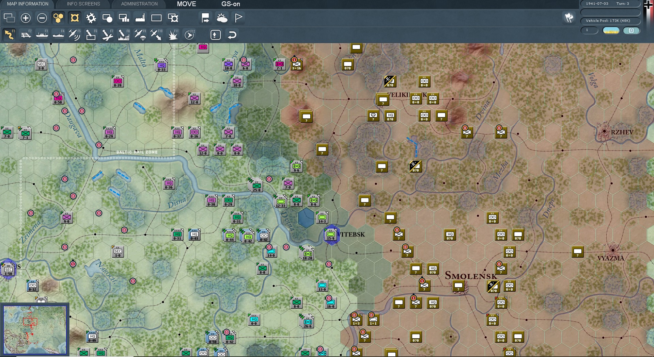
Task: Toggle the rectangle with circle overlay icon
Action: [x=107, y=18]
